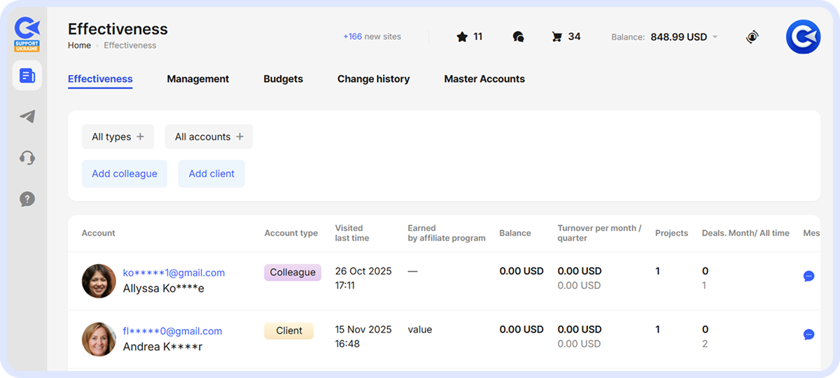Screen dimensions: 840x378
Task: Open the headset support icon
Action: point(27,157)
